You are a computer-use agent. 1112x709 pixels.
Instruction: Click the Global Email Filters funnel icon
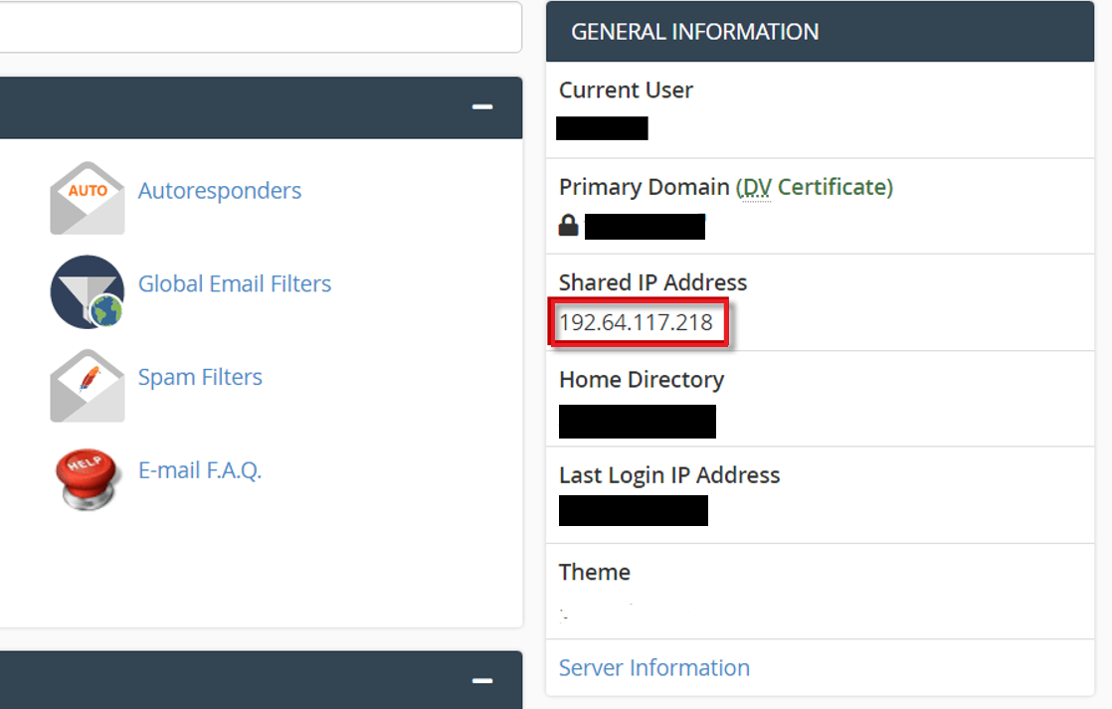click(x=88, y=291)
